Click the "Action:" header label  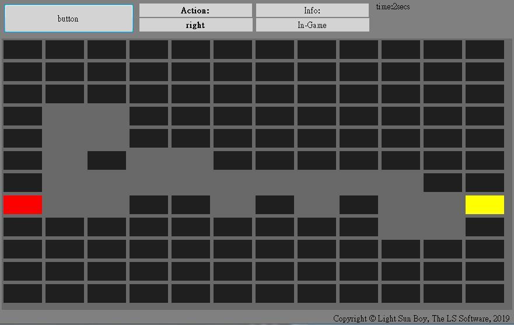(195, 10)
